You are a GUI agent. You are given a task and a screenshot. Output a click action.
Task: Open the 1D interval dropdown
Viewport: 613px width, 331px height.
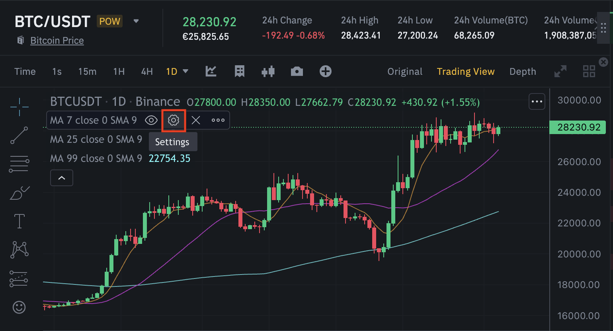pos(185,72)
